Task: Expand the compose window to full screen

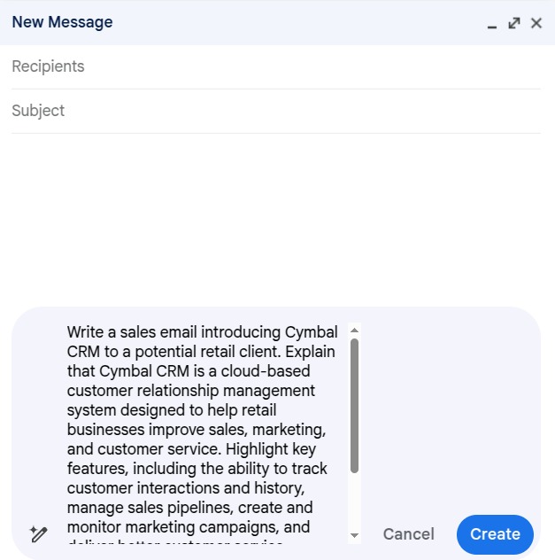Action: [x=514, y=23]
